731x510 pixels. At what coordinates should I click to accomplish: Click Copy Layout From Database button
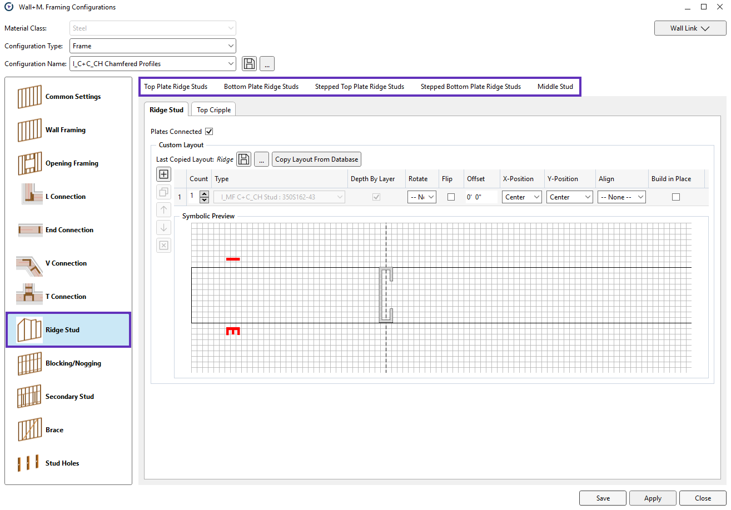coord(316,159)
